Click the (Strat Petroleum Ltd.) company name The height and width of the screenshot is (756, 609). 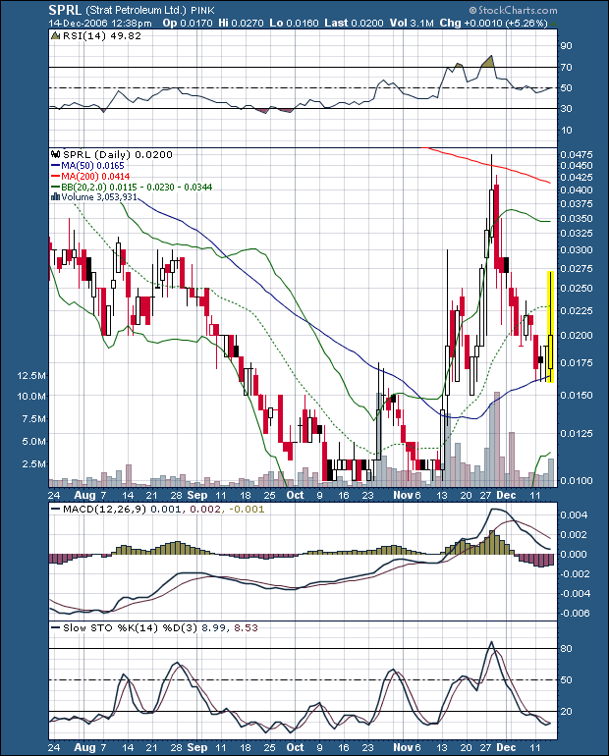click(136, 10)
